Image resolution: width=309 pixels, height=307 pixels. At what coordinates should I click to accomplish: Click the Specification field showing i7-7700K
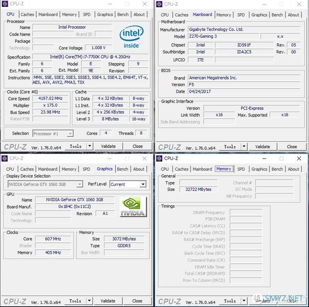coord(90,57)
